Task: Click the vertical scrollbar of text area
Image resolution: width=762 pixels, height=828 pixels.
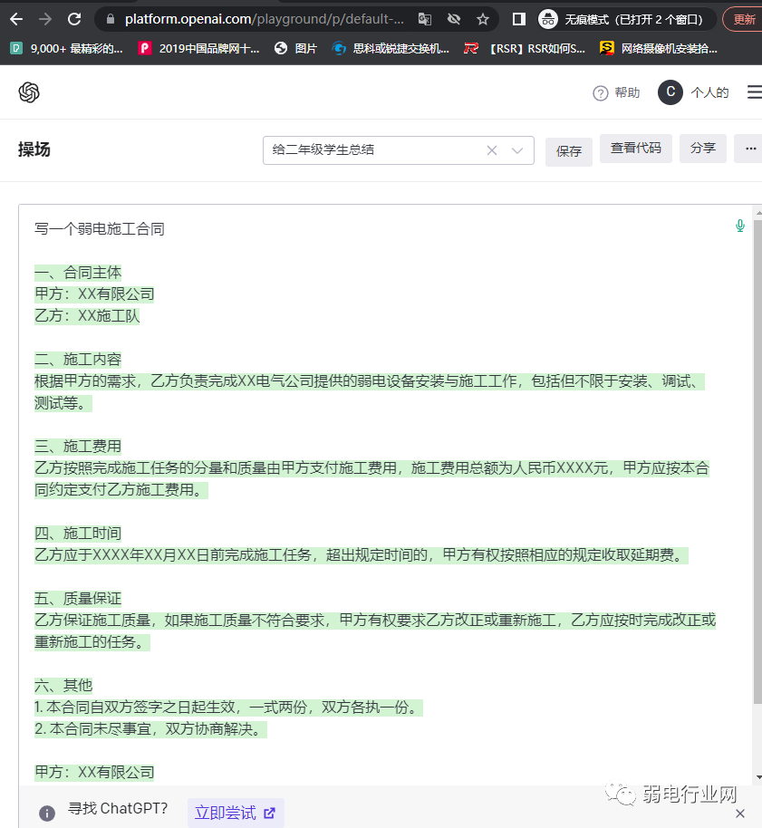Action: click(x=757, y=453)
